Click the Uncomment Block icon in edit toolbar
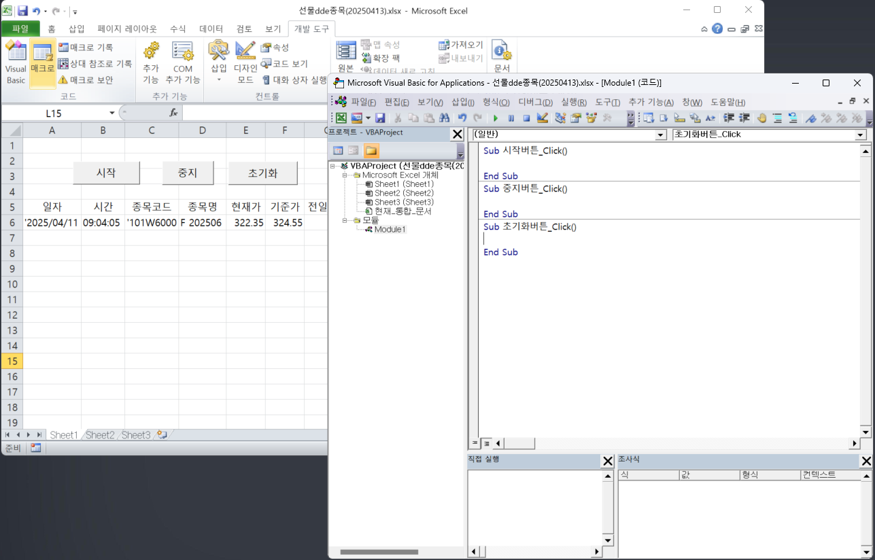The height and width of the screenshot is (560, 875). click(792, 118)
